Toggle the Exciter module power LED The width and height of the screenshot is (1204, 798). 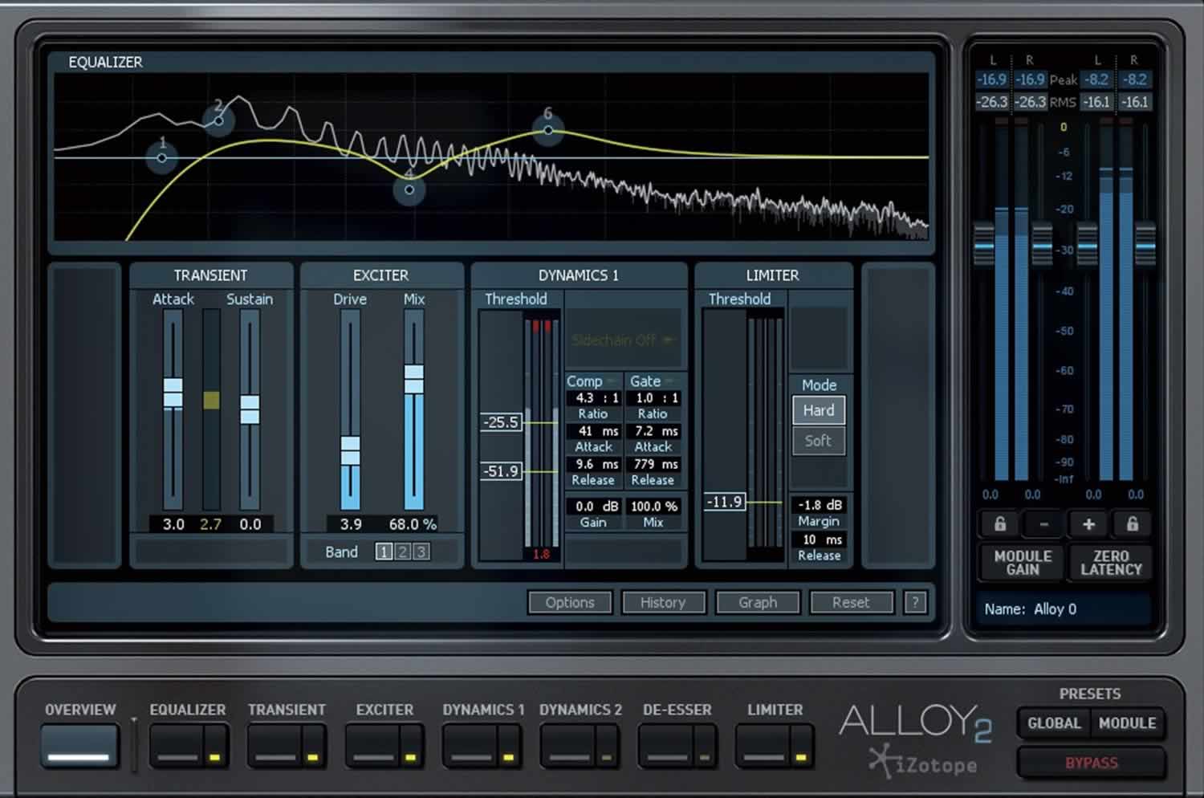[410, 757]
